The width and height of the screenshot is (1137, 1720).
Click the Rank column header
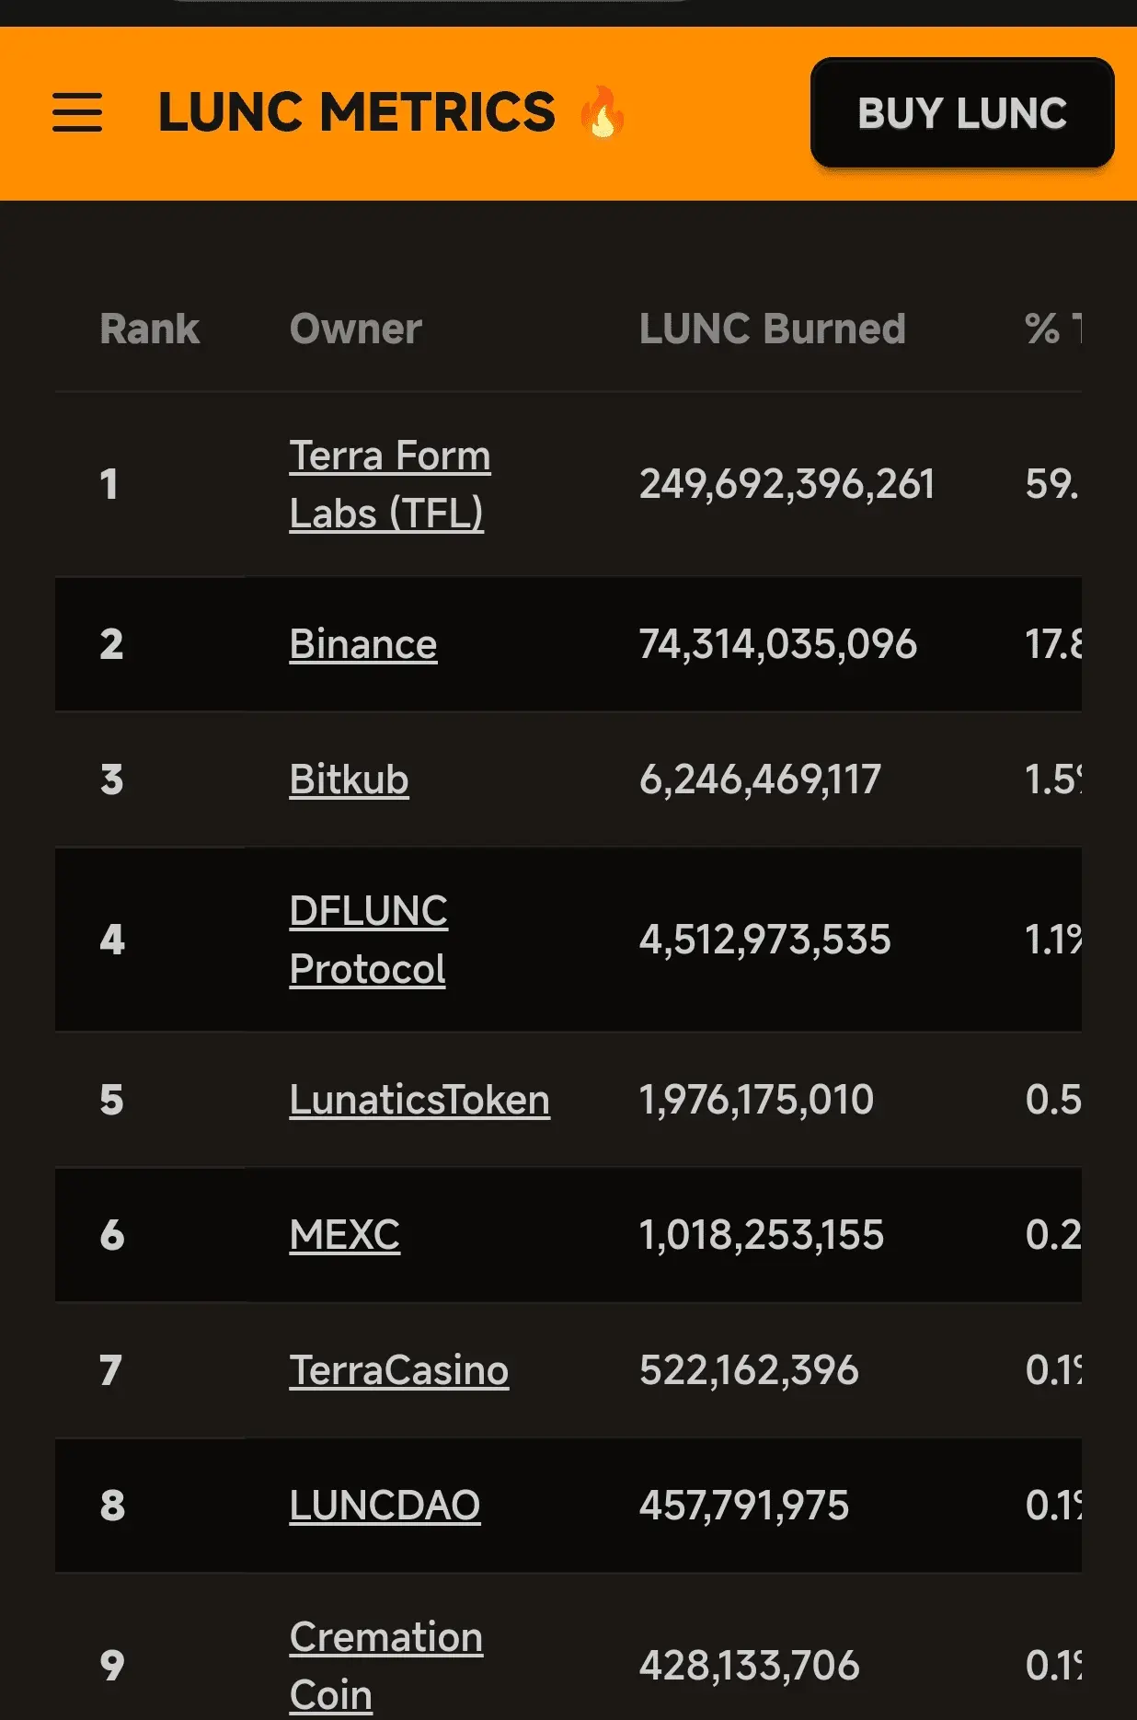pyautogui.click(x=150, y=329)
